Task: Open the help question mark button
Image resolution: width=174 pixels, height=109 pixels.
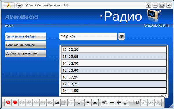Action: click(148, 5)
